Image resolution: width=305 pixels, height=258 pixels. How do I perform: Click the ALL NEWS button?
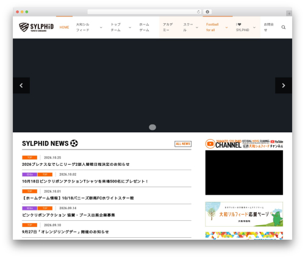click(183, 144)
